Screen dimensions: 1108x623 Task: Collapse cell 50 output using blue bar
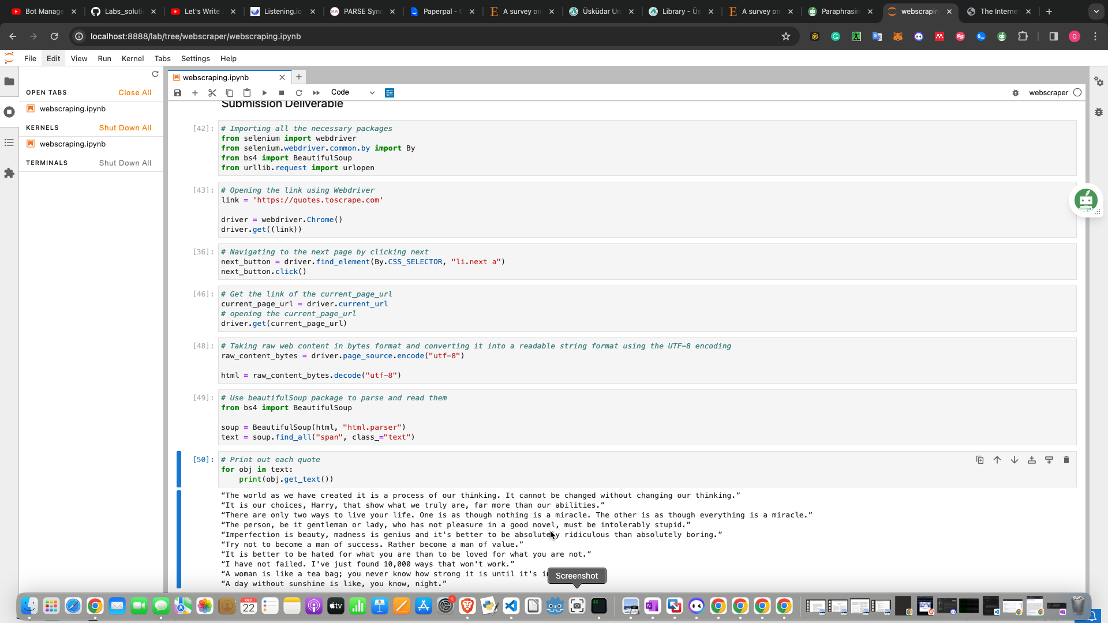tap(179, 539)
